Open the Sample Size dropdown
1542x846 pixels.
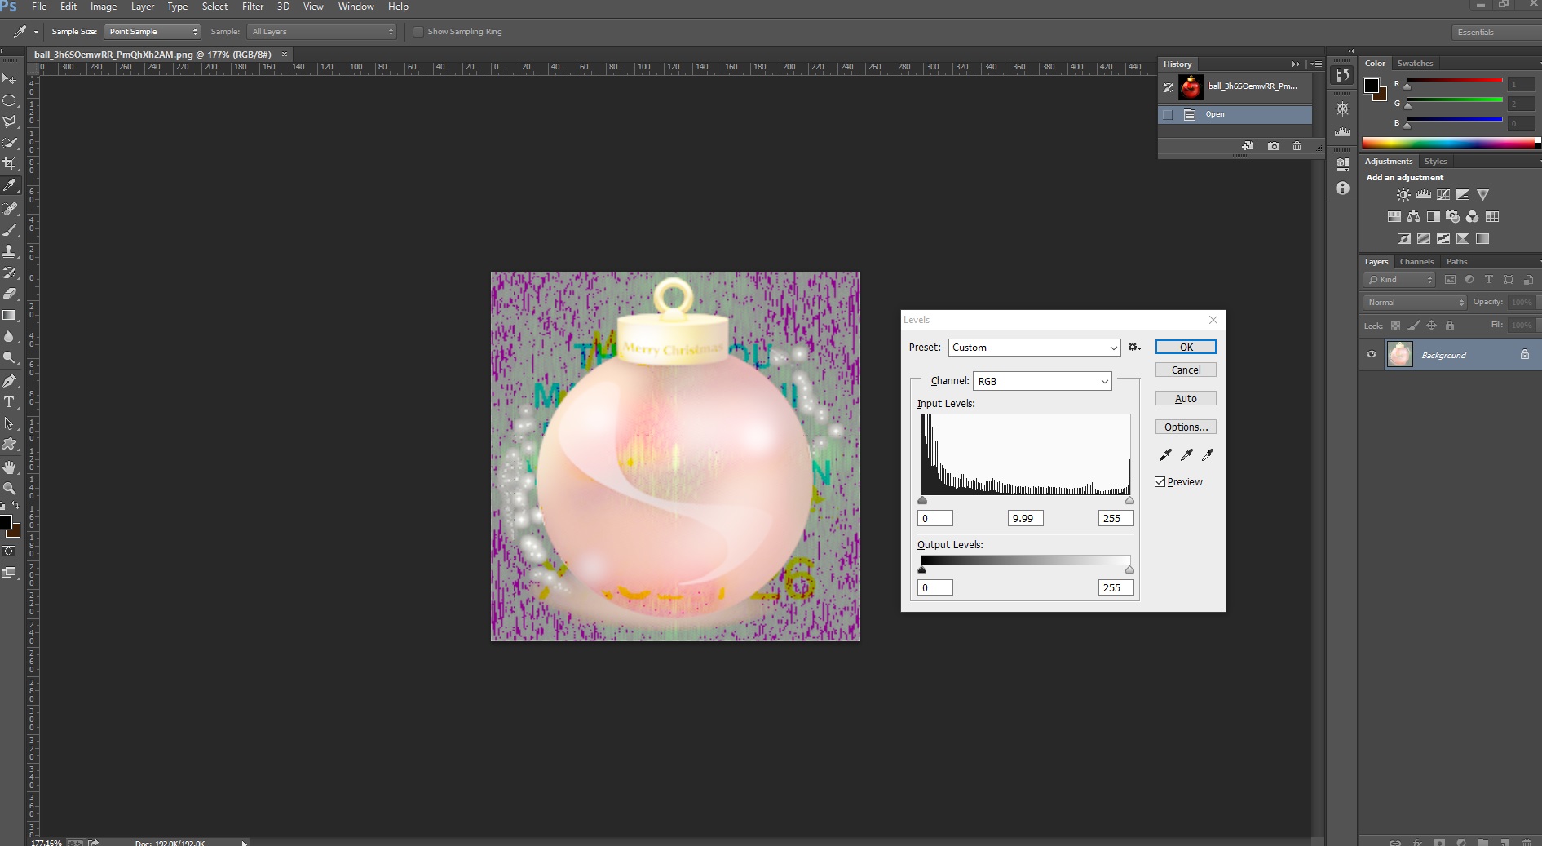[152, 32]
